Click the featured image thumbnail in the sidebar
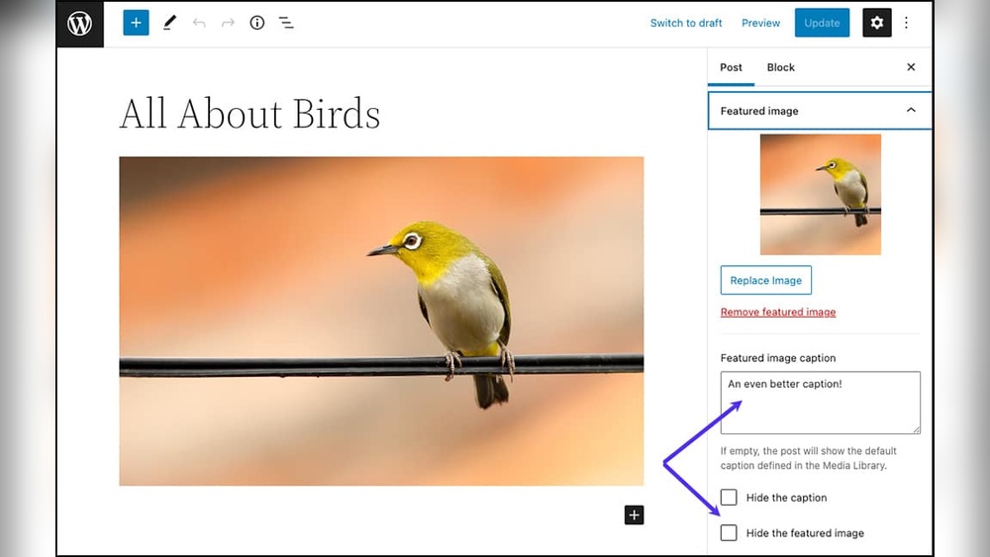Viewport: 990px width, 557px height. pyautogui.click(x=820, y=194)
